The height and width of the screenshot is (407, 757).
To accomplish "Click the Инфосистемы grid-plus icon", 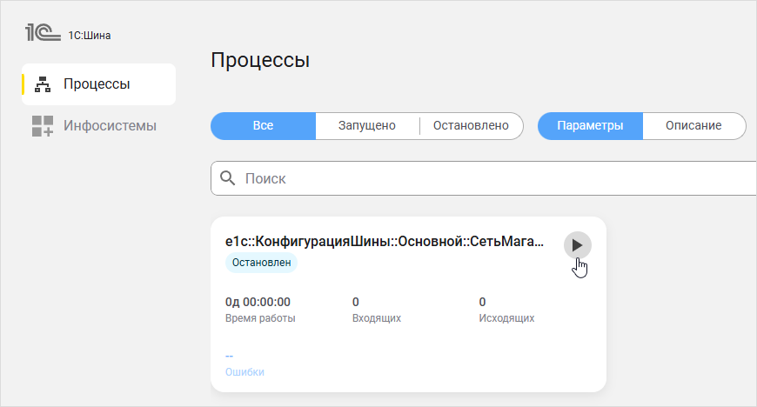I will tap(43, 125).
